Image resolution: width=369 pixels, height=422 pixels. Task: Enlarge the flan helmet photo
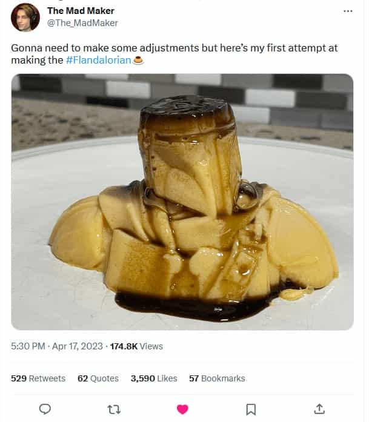(x=182, y=242)
